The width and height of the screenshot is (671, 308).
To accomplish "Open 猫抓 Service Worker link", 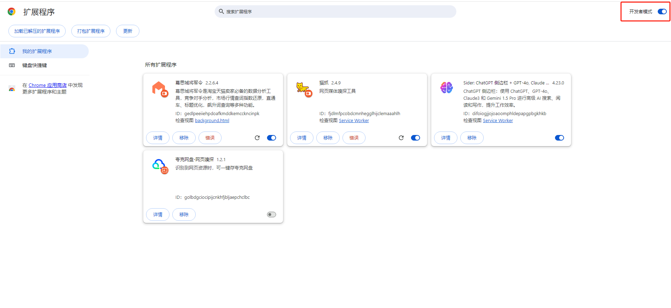I will click(354, 120).
